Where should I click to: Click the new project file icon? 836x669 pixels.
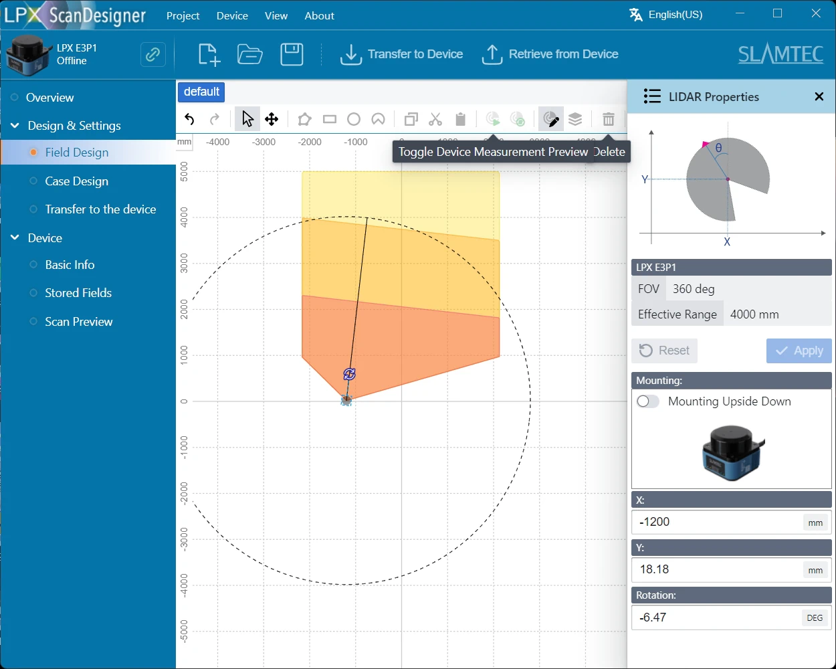[x=209, y=55]
